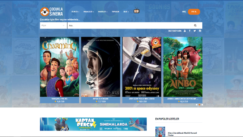Click 2001 UZAY YOLU MACERASI title
The height and width of the screenshot is (137, 243).
142,99
